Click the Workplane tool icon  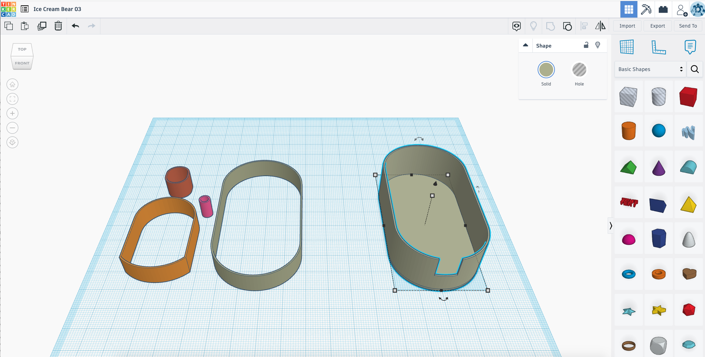(x=627, y=47)
